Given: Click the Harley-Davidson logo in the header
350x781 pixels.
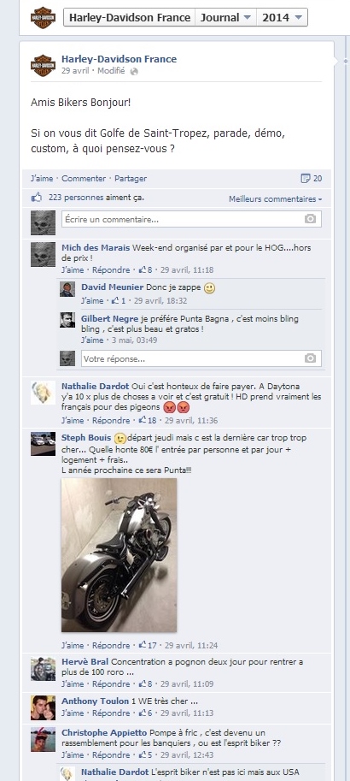Looking at the screenshot, I should (x=43, y=18).
